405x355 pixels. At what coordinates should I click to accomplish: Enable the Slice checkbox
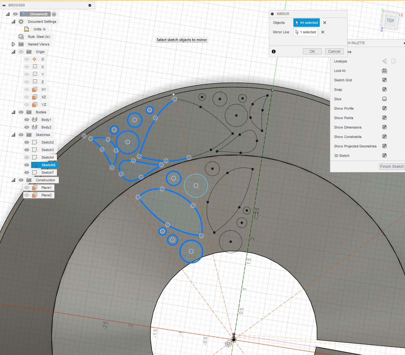click(x=384, y=99)
